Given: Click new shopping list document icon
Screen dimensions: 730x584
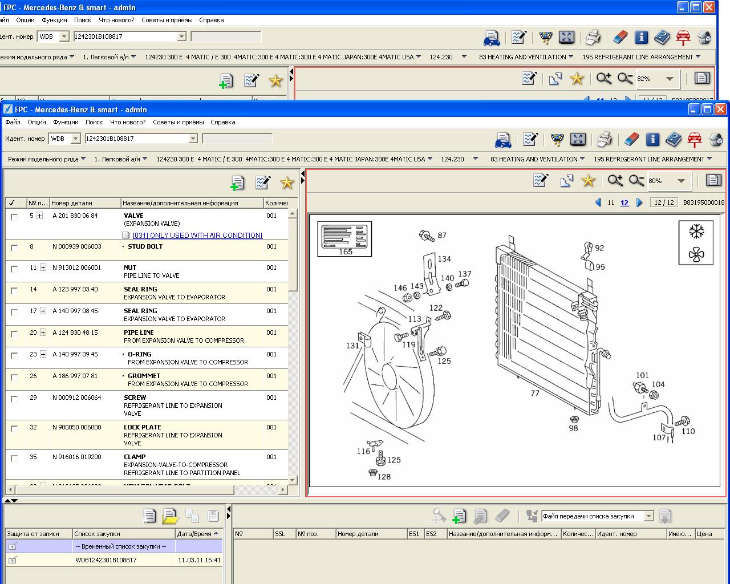Looking at the screenshot, I should click(x=149, y=516).
